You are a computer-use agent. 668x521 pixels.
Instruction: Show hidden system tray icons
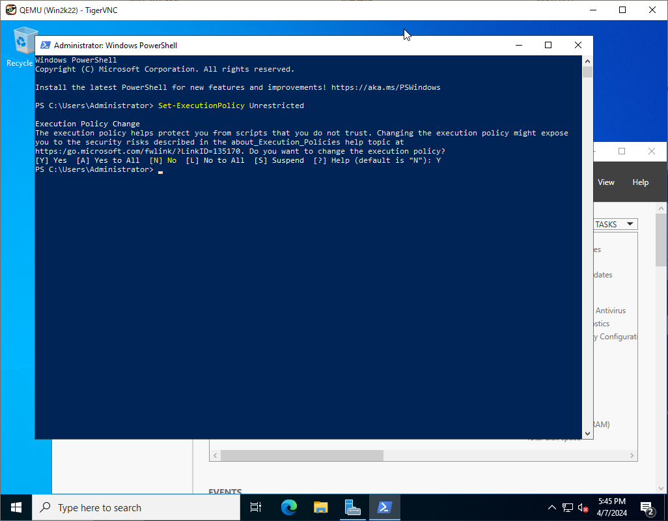[551, 507]
